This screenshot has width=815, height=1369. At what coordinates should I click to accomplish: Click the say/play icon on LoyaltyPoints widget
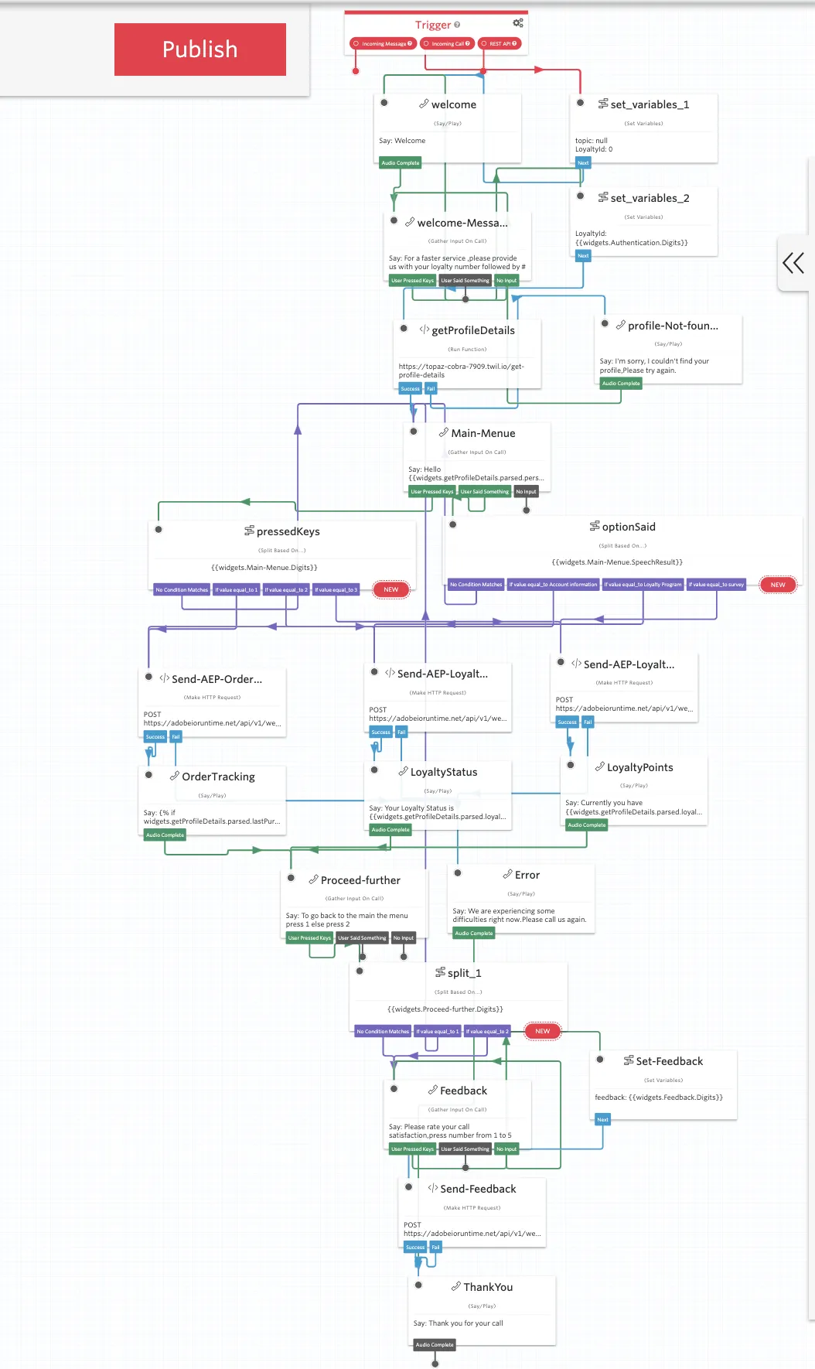pyautogui.click(x=600, y=766)
